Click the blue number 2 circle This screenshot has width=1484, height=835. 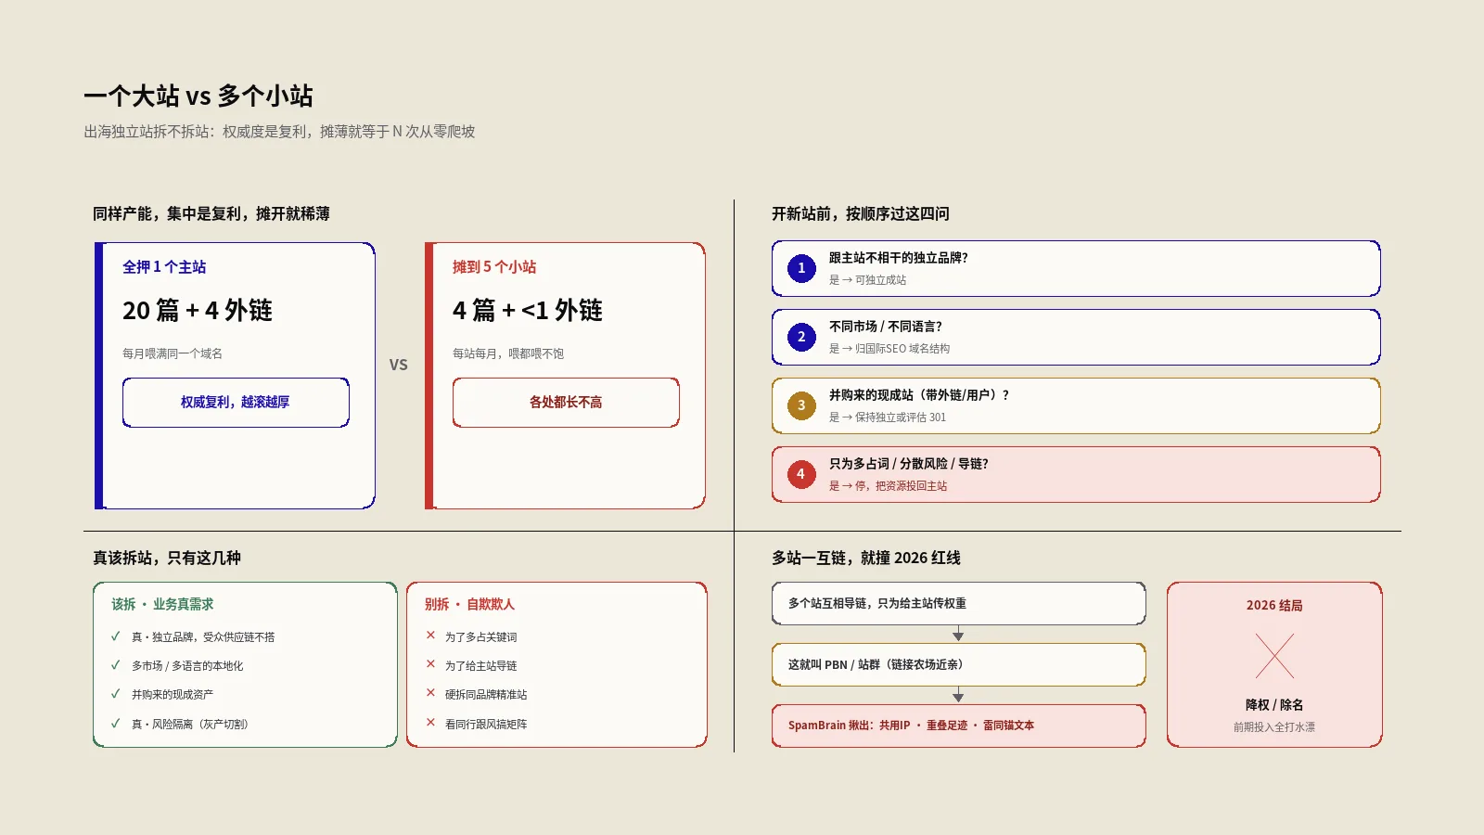(801, 337)
